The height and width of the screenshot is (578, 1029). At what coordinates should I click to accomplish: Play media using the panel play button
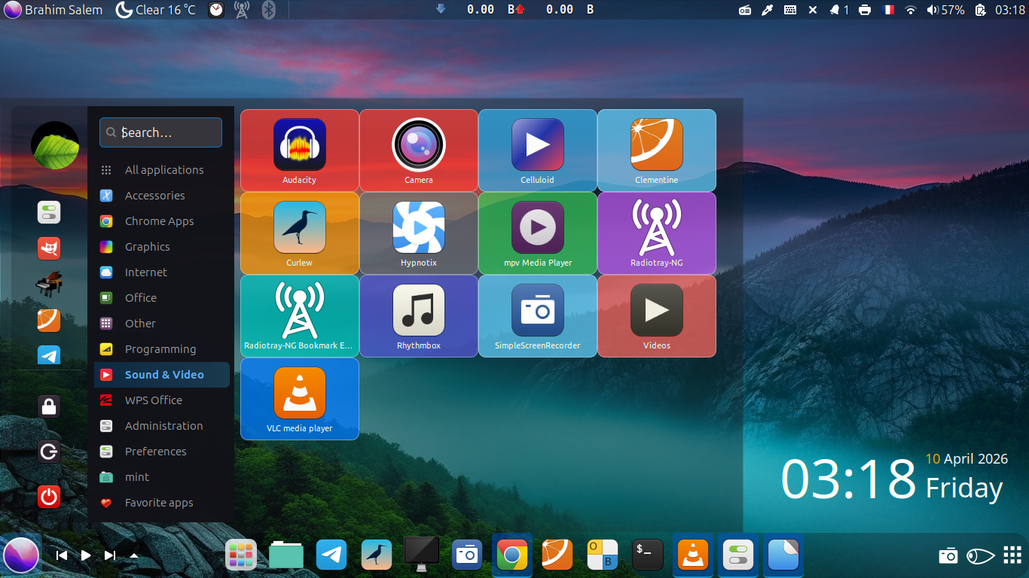86,555
